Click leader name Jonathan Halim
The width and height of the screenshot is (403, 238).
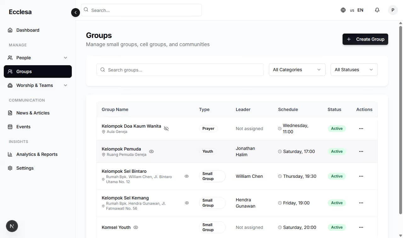click(x=245, y=151)
